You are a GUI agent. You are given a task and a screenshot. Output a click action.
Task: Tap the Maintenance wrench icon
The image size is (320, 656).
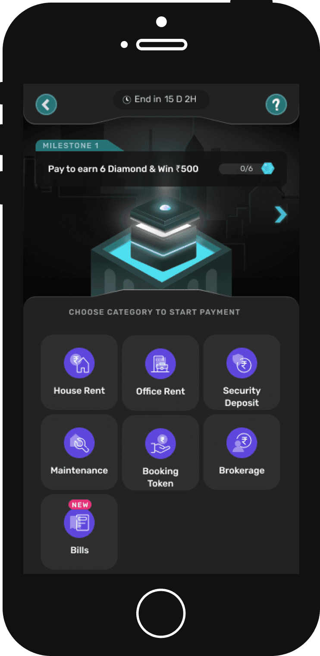[79, 443]
